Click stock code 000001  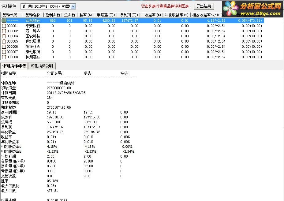pos(12,26)
